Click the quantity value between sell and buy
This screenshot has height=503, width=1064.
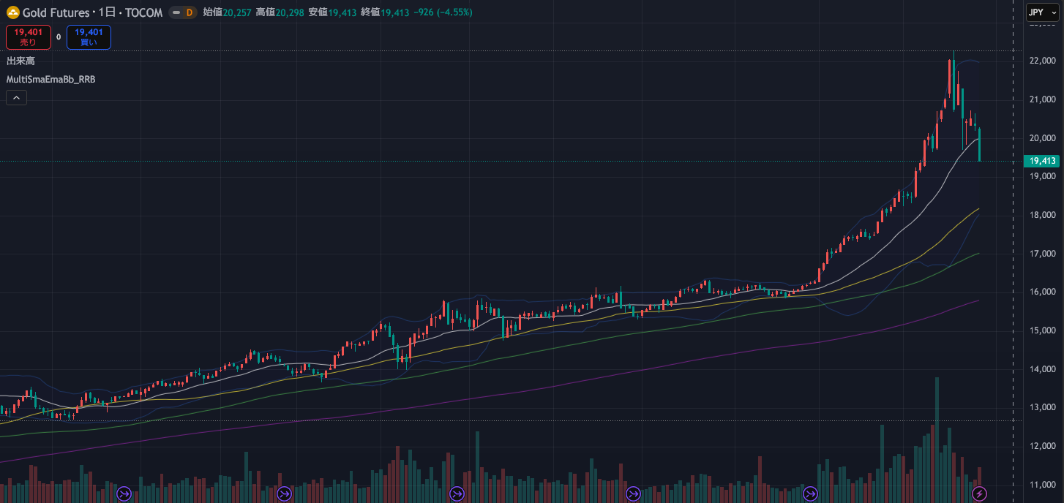(59, 37)
